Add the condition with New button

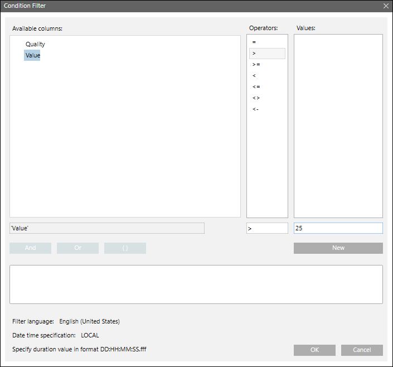tap(338, 248)
